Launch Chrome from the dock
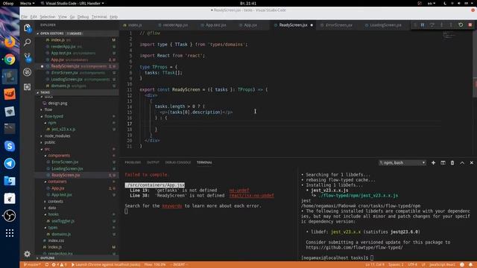Screen dimensions: 477x268 click(10, 60)
